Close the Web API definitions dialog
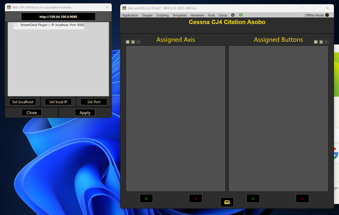Image resolution: width=339 pixels, height=215 pixels. 107,7
